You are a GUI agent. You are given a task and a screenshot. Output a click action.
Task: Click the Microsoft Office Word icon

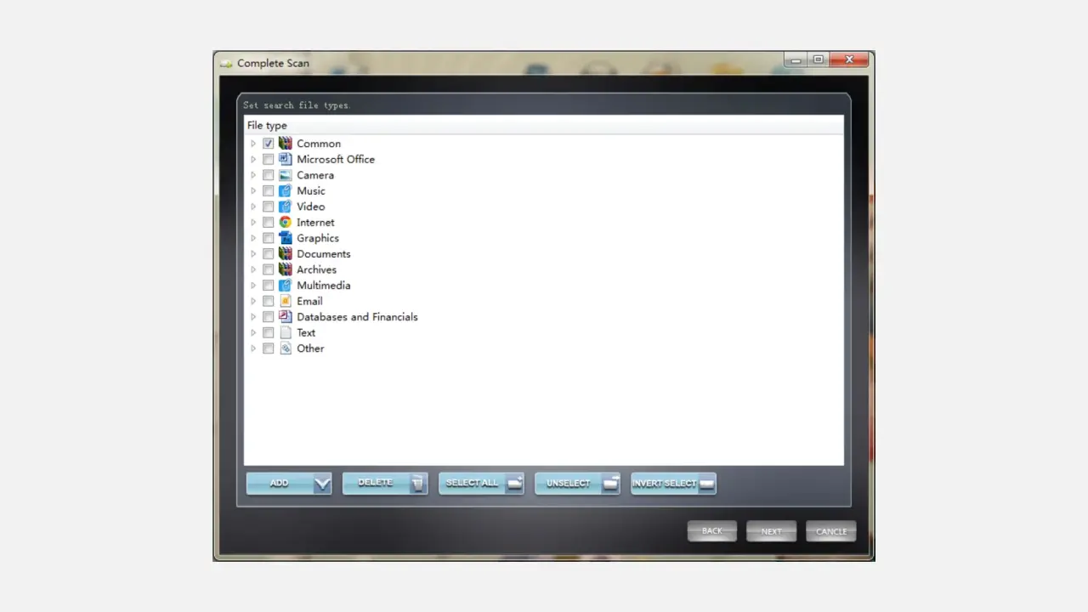(x=286, y=160)
